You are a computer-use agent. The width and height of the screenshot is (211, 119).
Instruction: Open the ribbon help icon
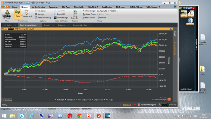[x=175, y=6]
